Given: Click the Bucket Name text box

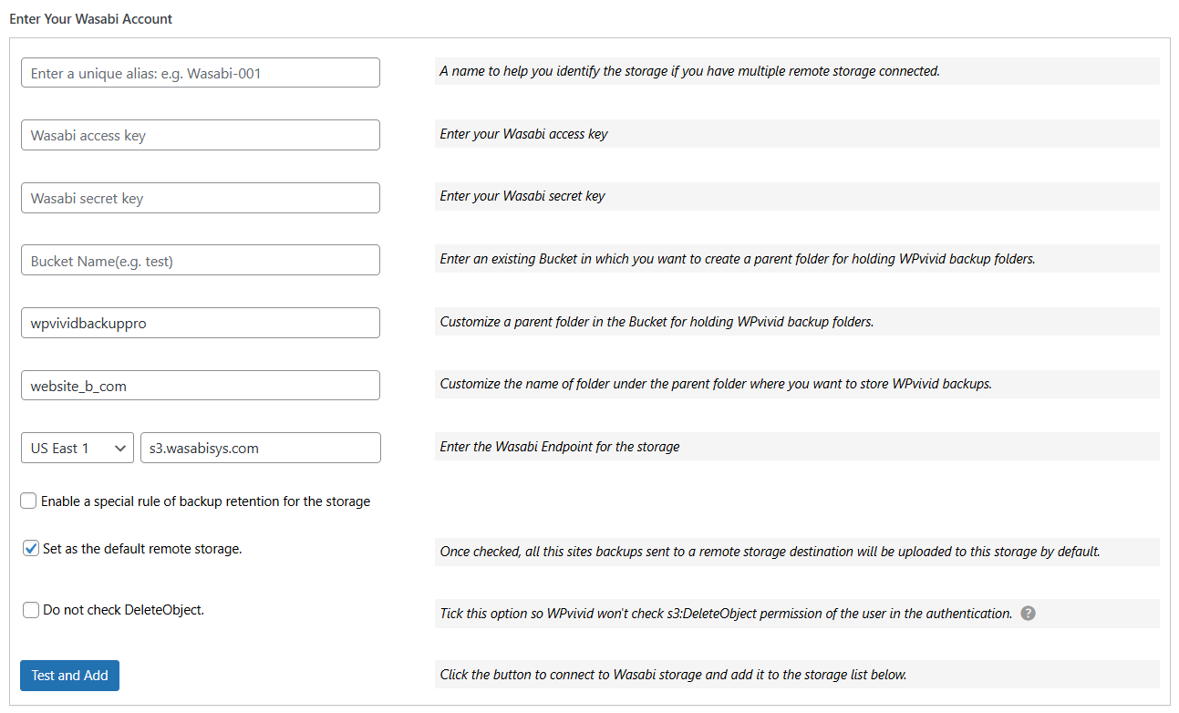Looking at the screenshot, I should pyautogui.click(x=201, y=261).
